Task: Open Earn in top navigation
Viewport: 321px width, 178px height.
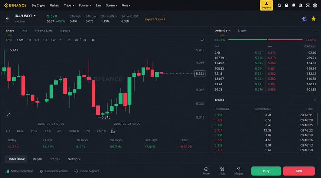Action: (x=99, y=5)
